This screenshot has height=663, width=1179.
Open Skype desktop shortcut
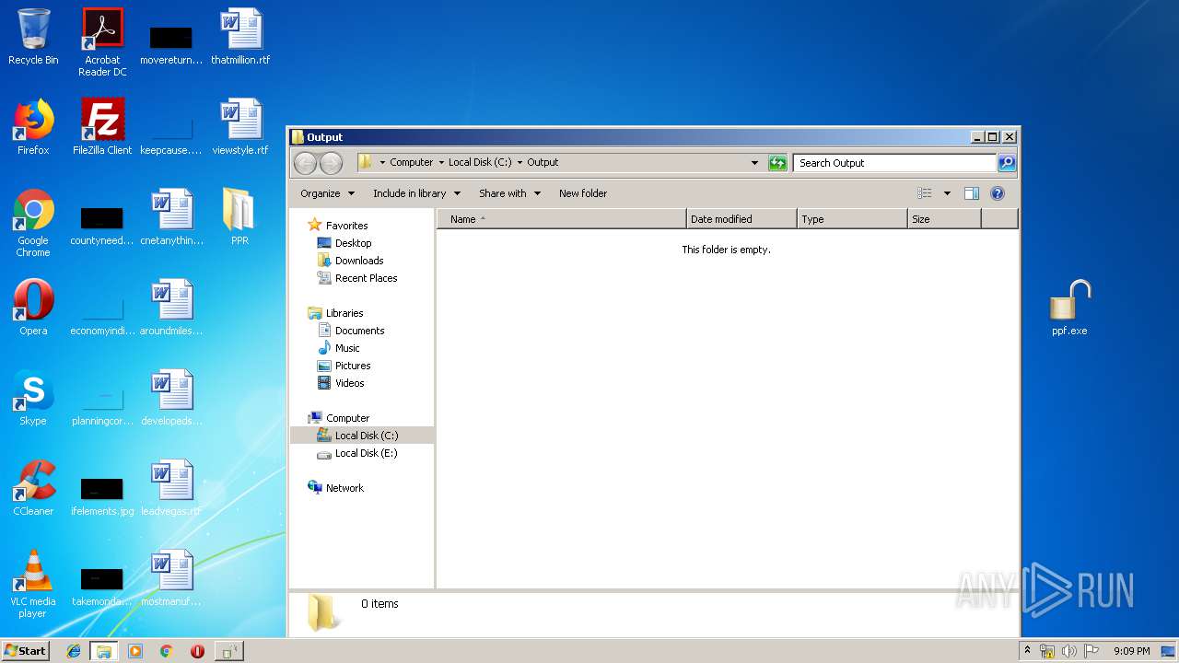pyautogui.click(x=33, y=398)
